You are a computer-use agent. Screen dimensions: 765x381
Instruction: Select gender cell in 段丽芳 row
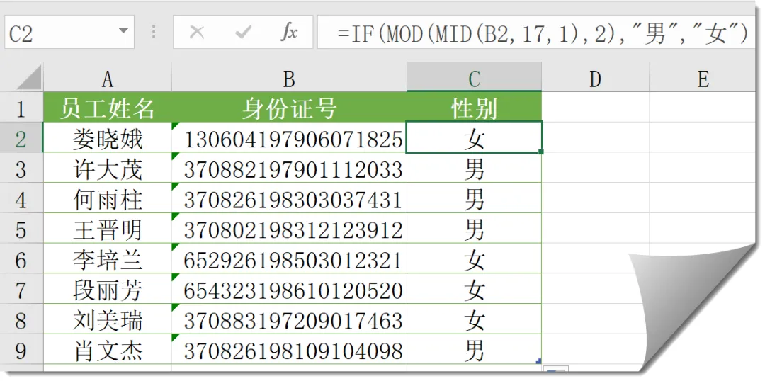pos(474,289)
